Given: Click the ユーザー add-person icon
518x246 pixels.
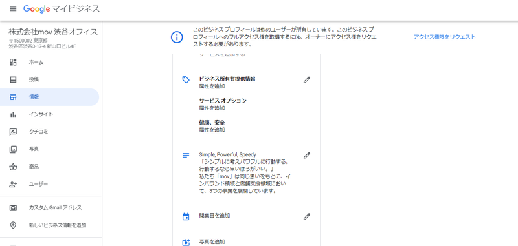Looking at the screenshot, I should (x=13, y=184).
